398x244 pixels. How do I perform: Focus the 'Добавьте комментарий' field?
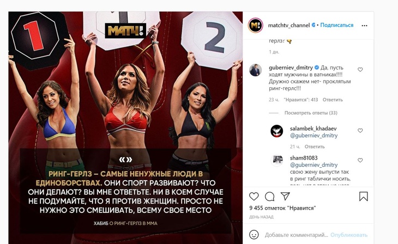point(296,235)
